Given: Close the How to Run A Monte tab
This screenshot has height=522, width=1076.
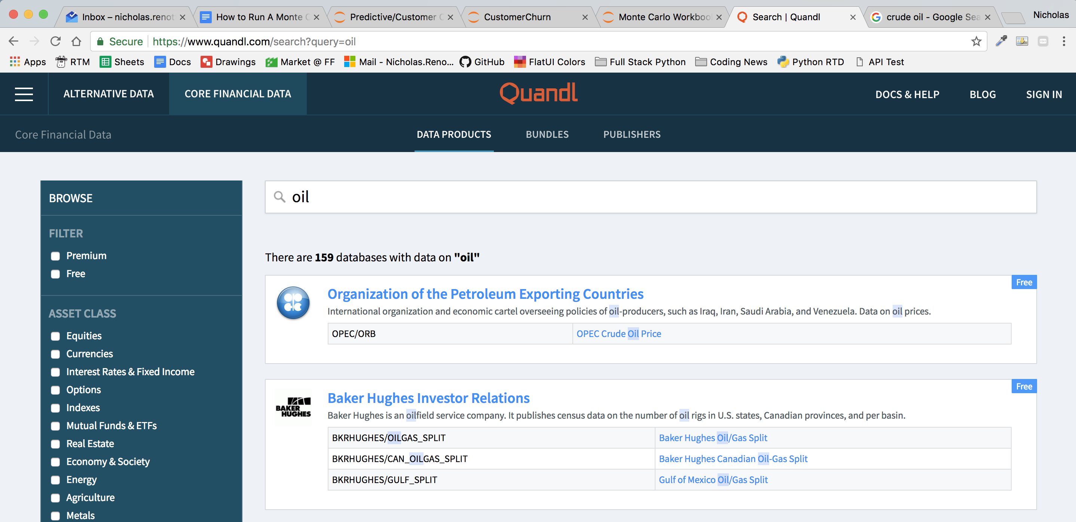Looking at the screenshot, I should (317, 17).
